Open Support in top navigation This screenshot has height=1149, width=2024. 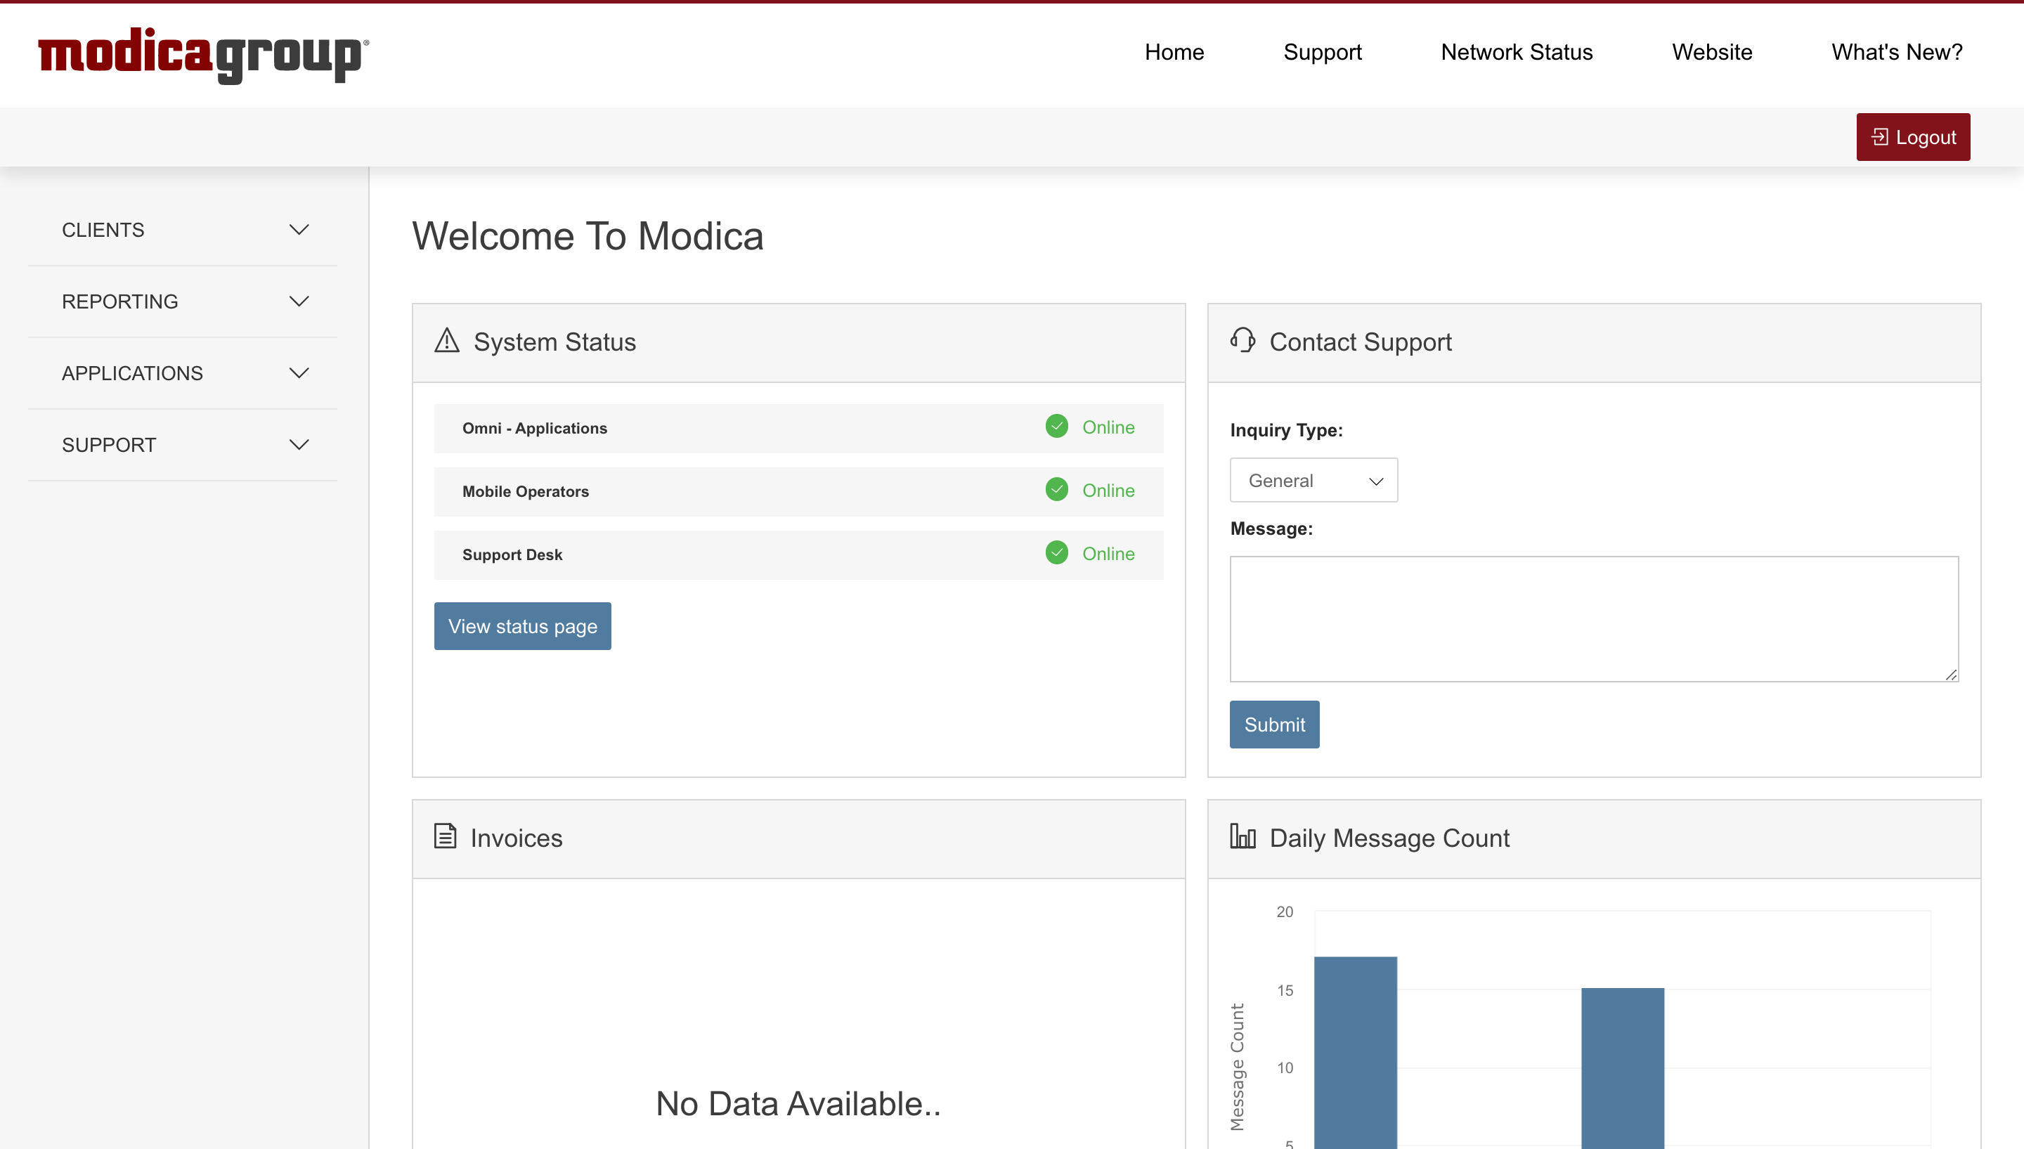(1323, 52)
